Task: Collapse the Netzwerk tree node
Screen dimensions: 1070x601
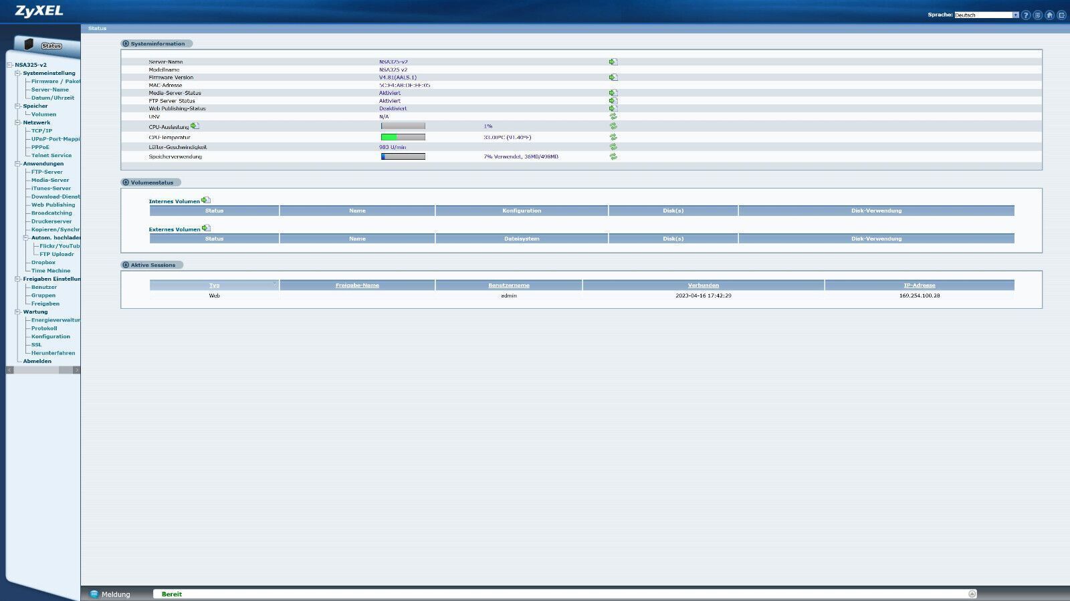Action: click(x=17, y=122)
